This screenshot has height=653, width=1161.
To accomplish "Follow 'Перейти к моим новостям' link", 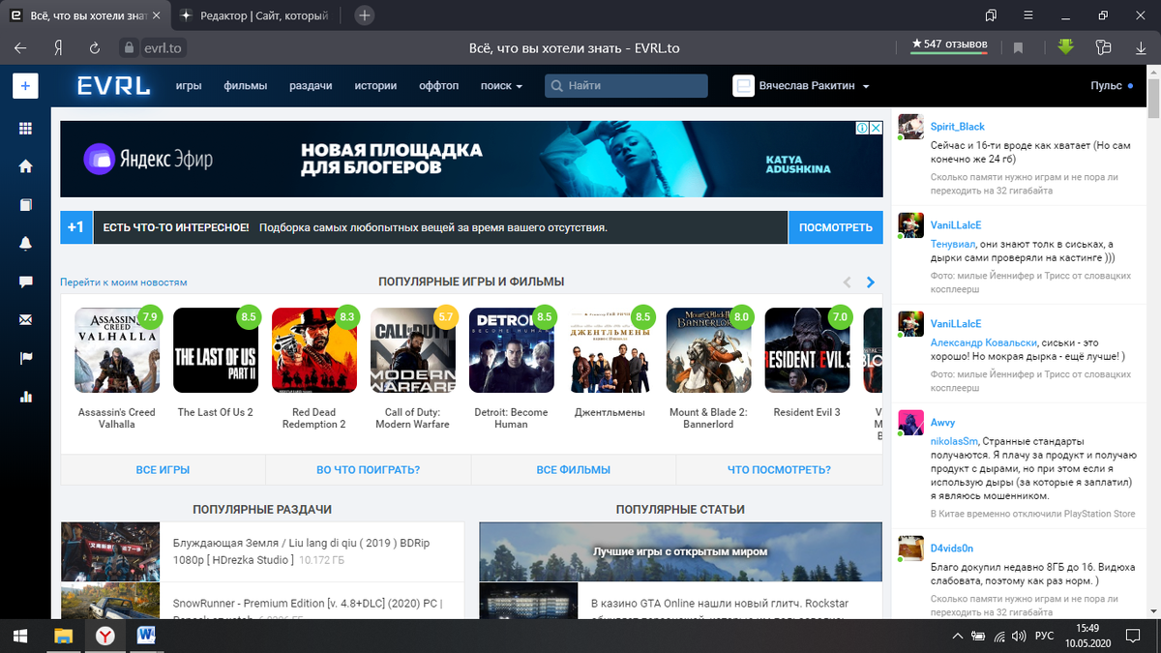I will (x=123, y=282).
